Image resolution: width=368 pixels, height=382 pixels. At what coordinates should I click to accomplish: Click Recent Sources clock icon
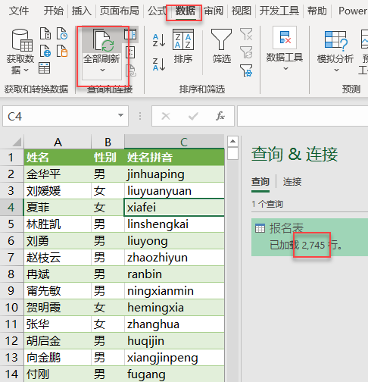point(62,33)
